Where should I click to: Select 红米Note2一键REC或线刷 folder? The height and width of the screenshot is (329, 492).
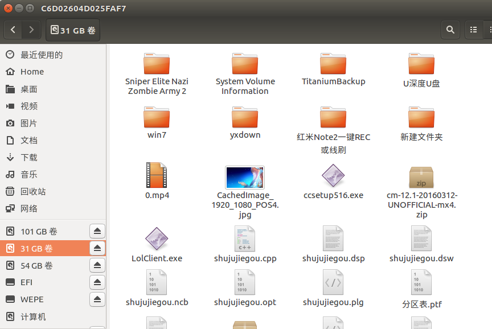click(x=333, y=130)
